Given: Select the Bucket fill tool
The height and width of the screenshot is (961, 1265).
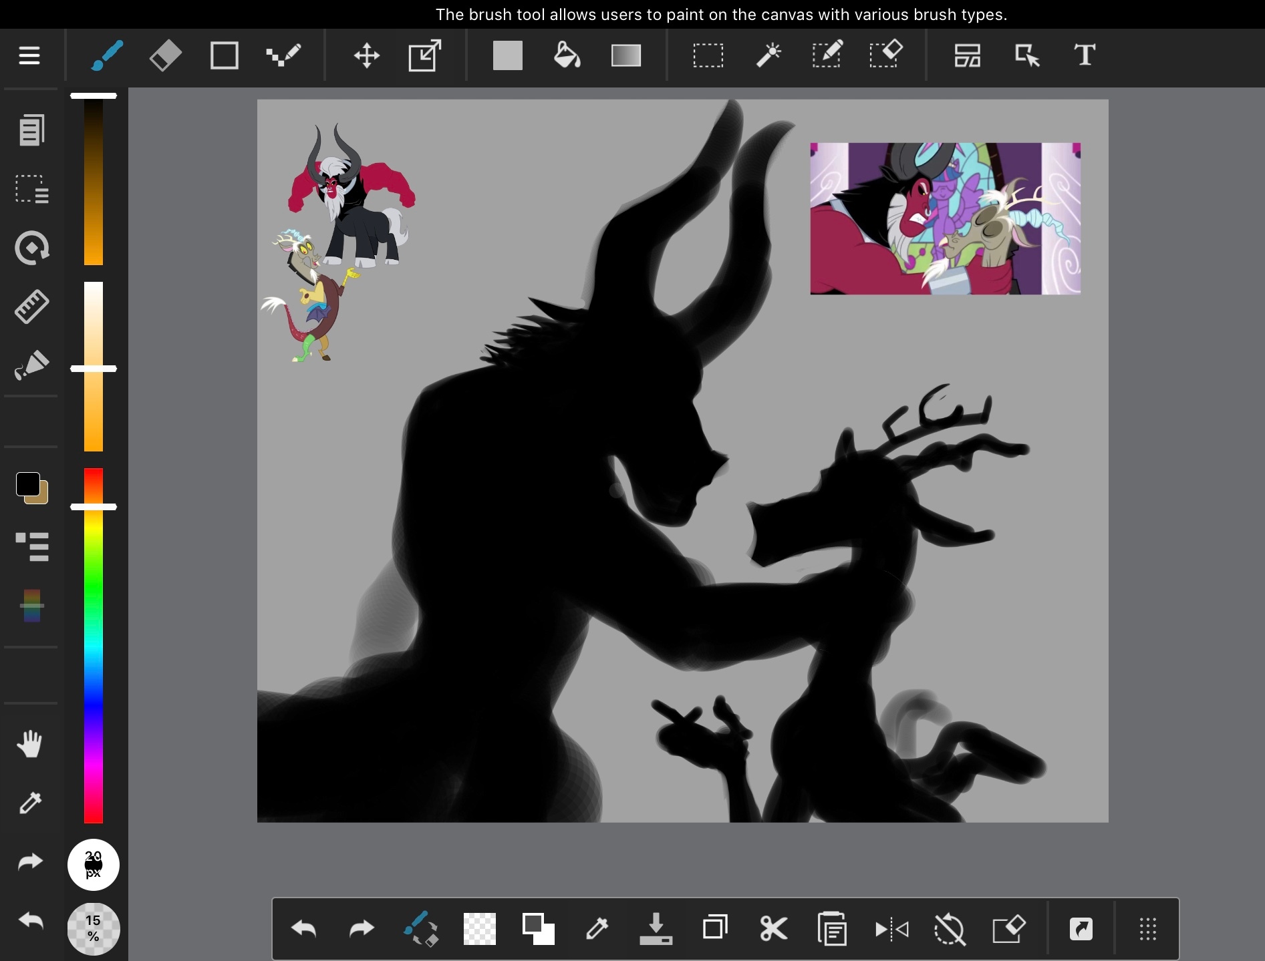Looking at the screenshot, I should [567, 55].
